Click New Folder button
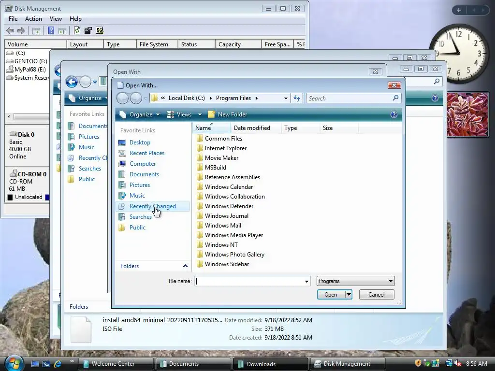 click(228, 114)
